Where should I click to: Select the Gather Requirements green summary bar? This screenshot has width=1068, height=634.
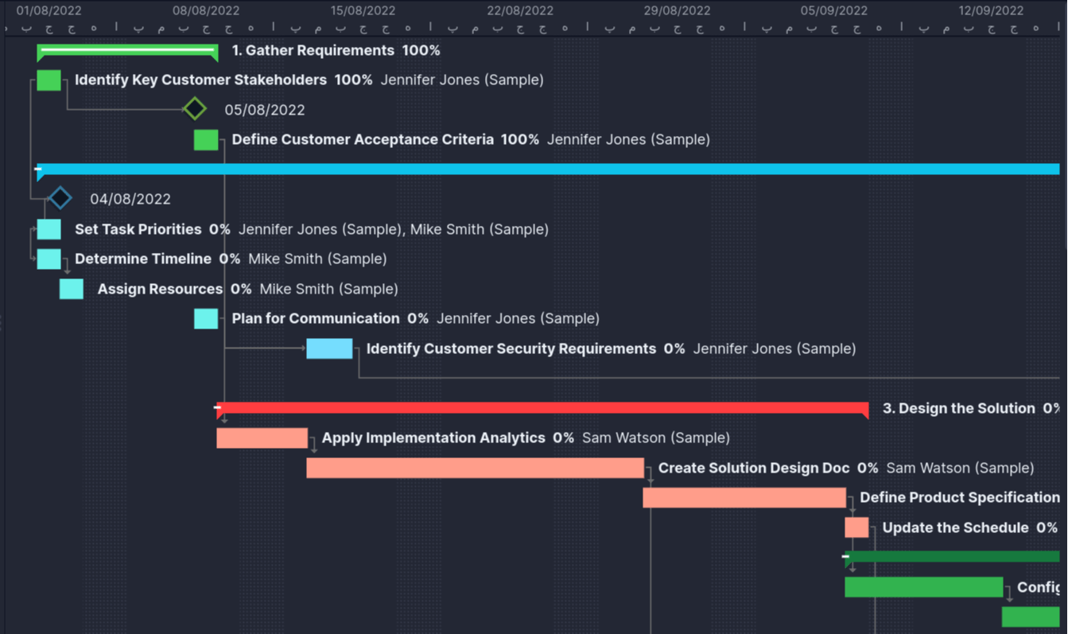tap(127, 53)
